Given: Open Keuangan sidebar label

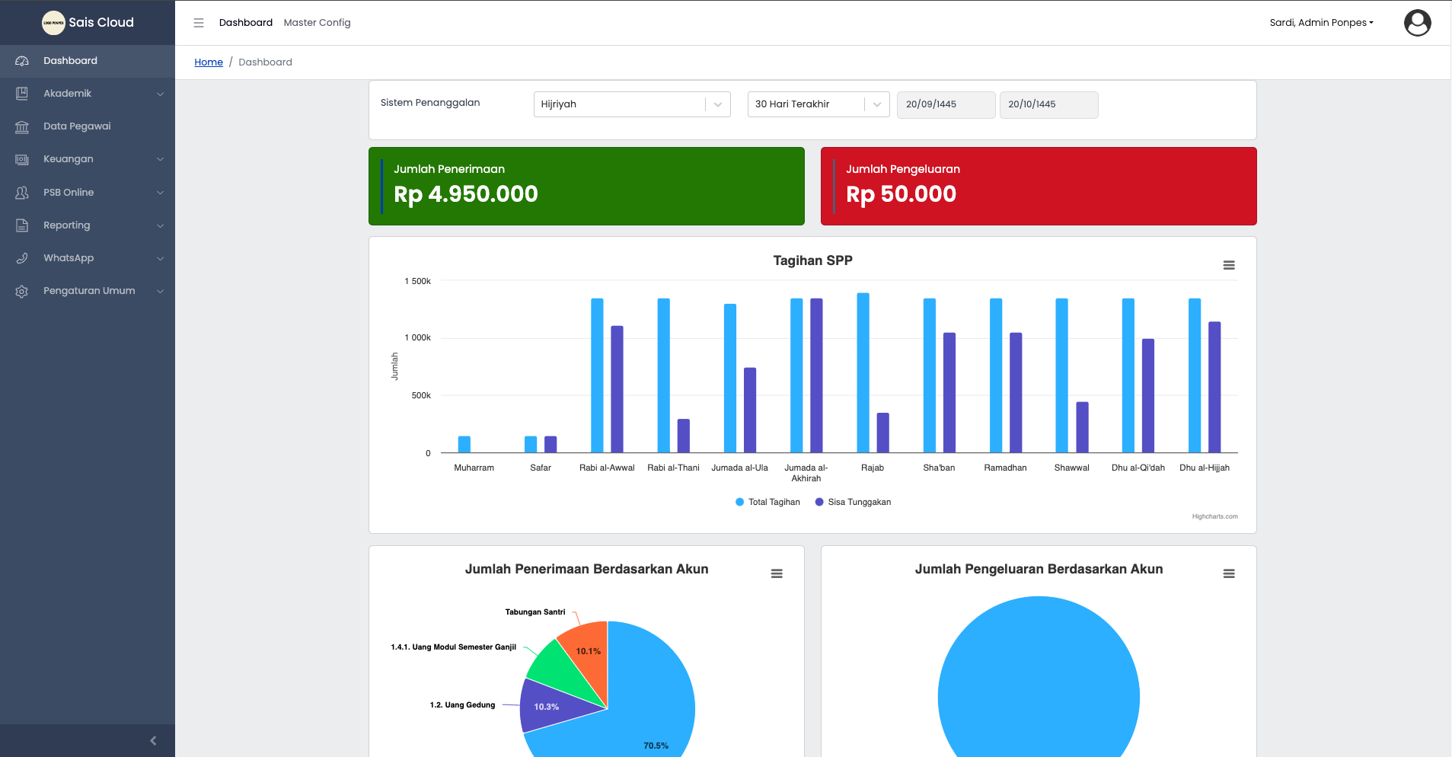Looking at the screenshot, I should (69, 159).
